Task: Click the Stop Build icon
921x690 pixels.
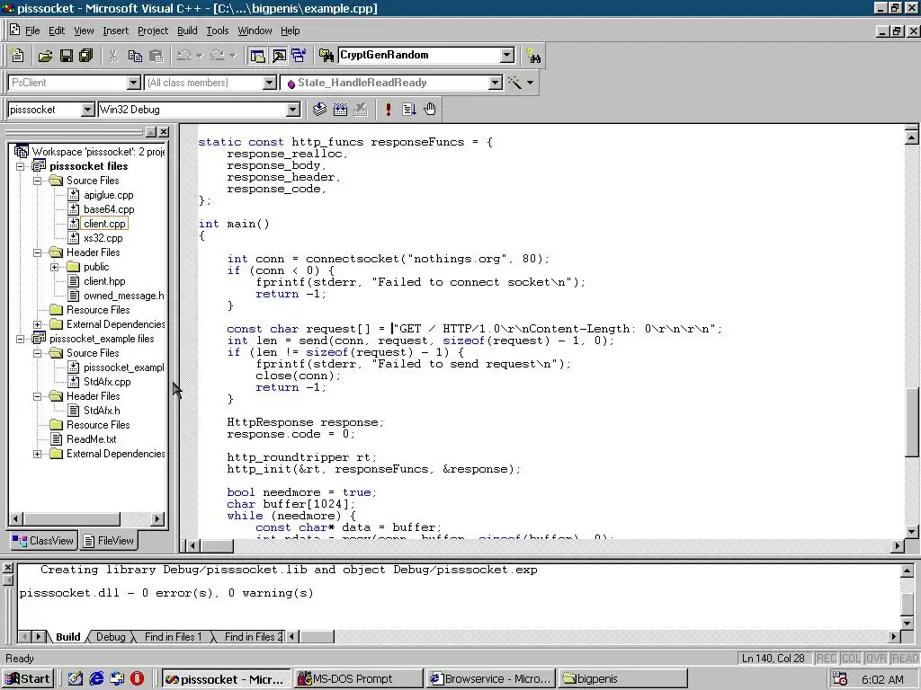Action: pyautogui.click(x=361, y=109)
